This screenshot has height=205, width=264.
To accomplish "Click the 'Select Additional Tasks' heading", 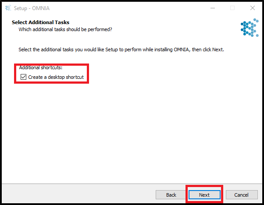I will pyautogui.click(x=41, y=22).
